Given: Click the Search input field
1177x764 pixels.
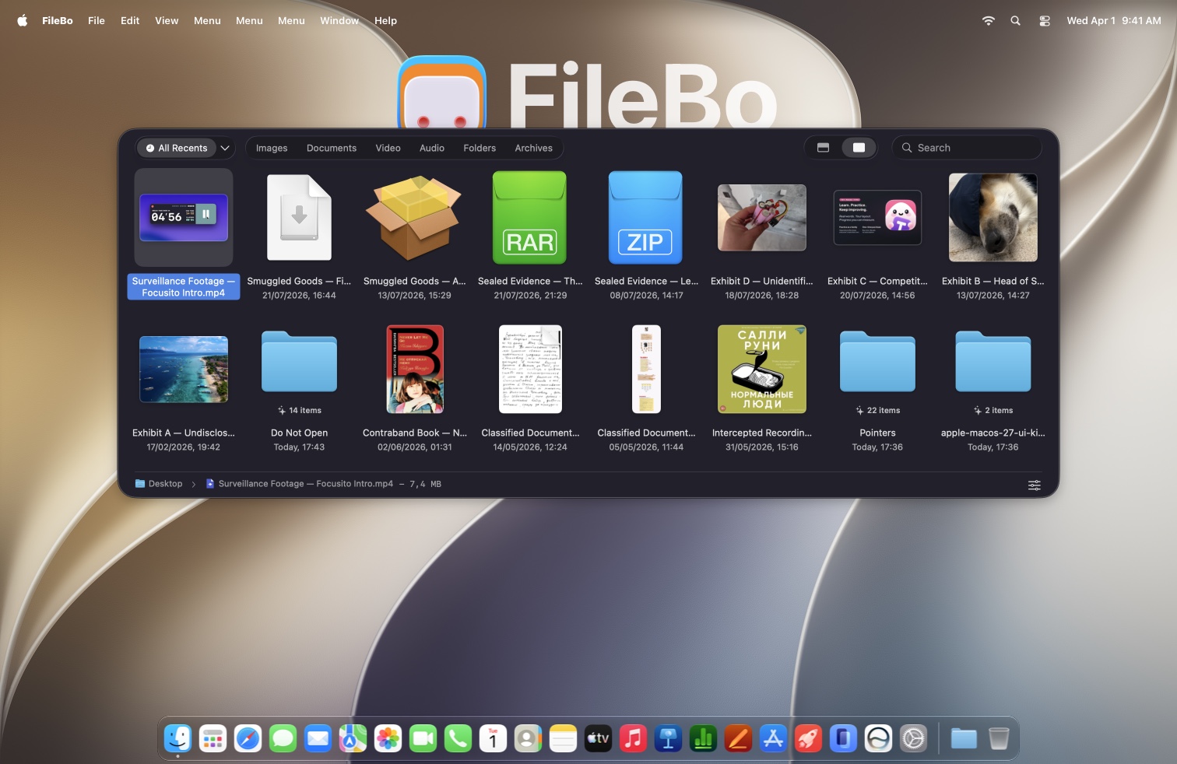Looking at the screenshot, I should point(967,148).
